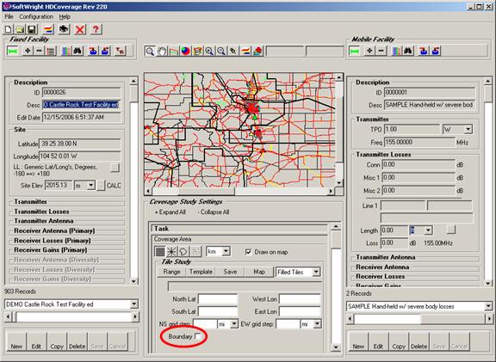Open the Help menu
The image size is (496, 362).
[x=65, y=16]
